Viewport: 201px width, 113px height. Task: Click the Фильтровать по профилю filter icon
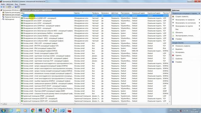[x=173, y=20]
